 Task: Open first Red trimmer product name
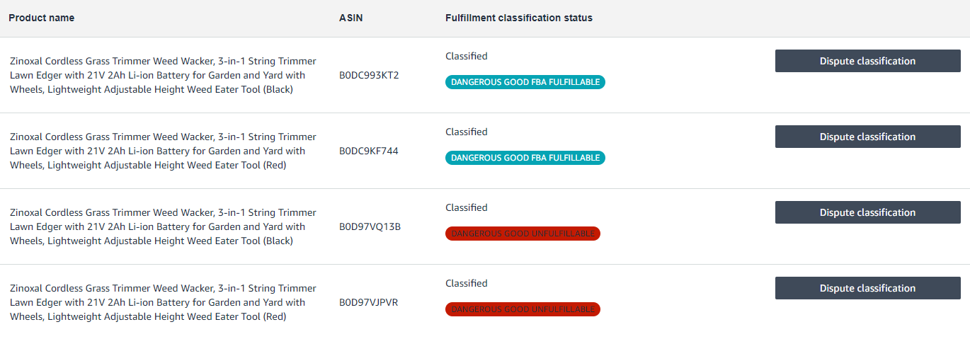tap(163, 151)
